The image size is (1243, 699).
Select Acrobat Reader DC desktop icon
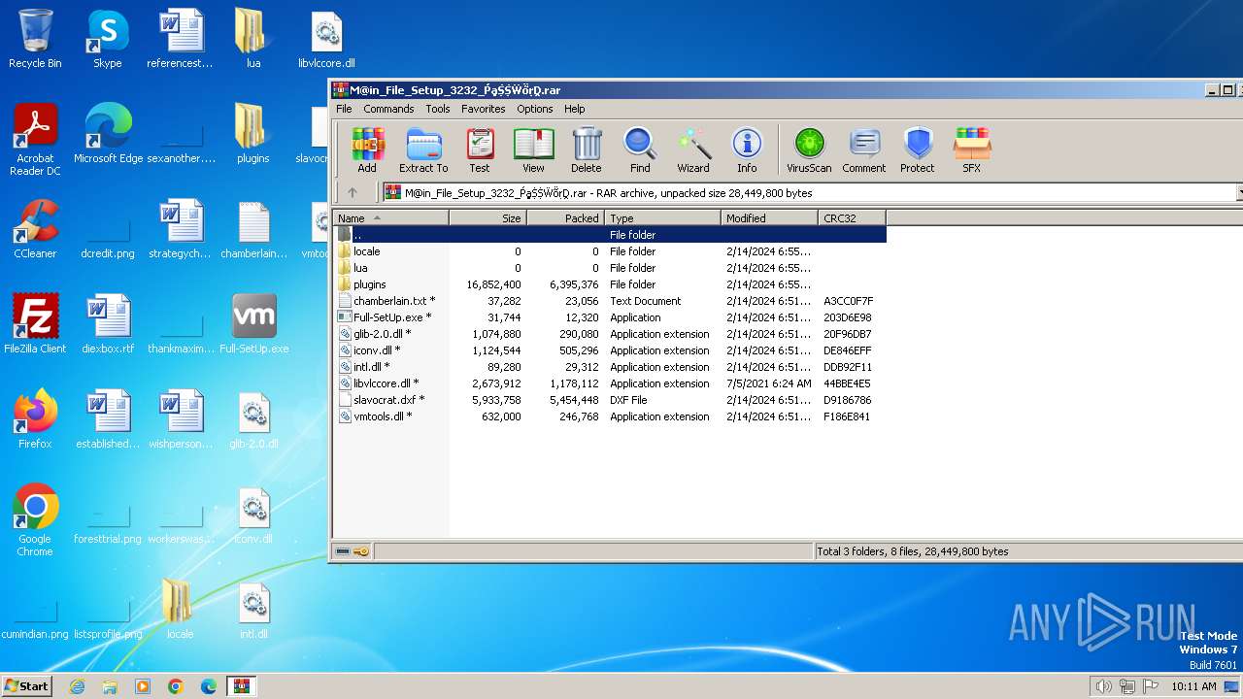(35, 140)
